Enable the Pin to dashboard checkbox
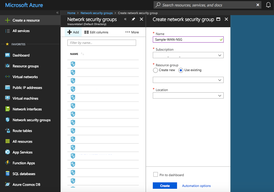 (156, 175)
